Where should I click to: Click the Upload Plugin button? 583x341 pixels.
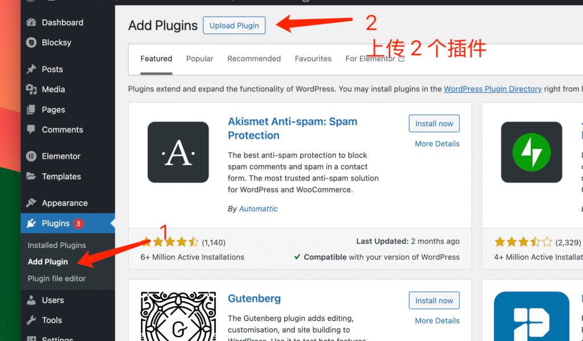coord(234,25)
